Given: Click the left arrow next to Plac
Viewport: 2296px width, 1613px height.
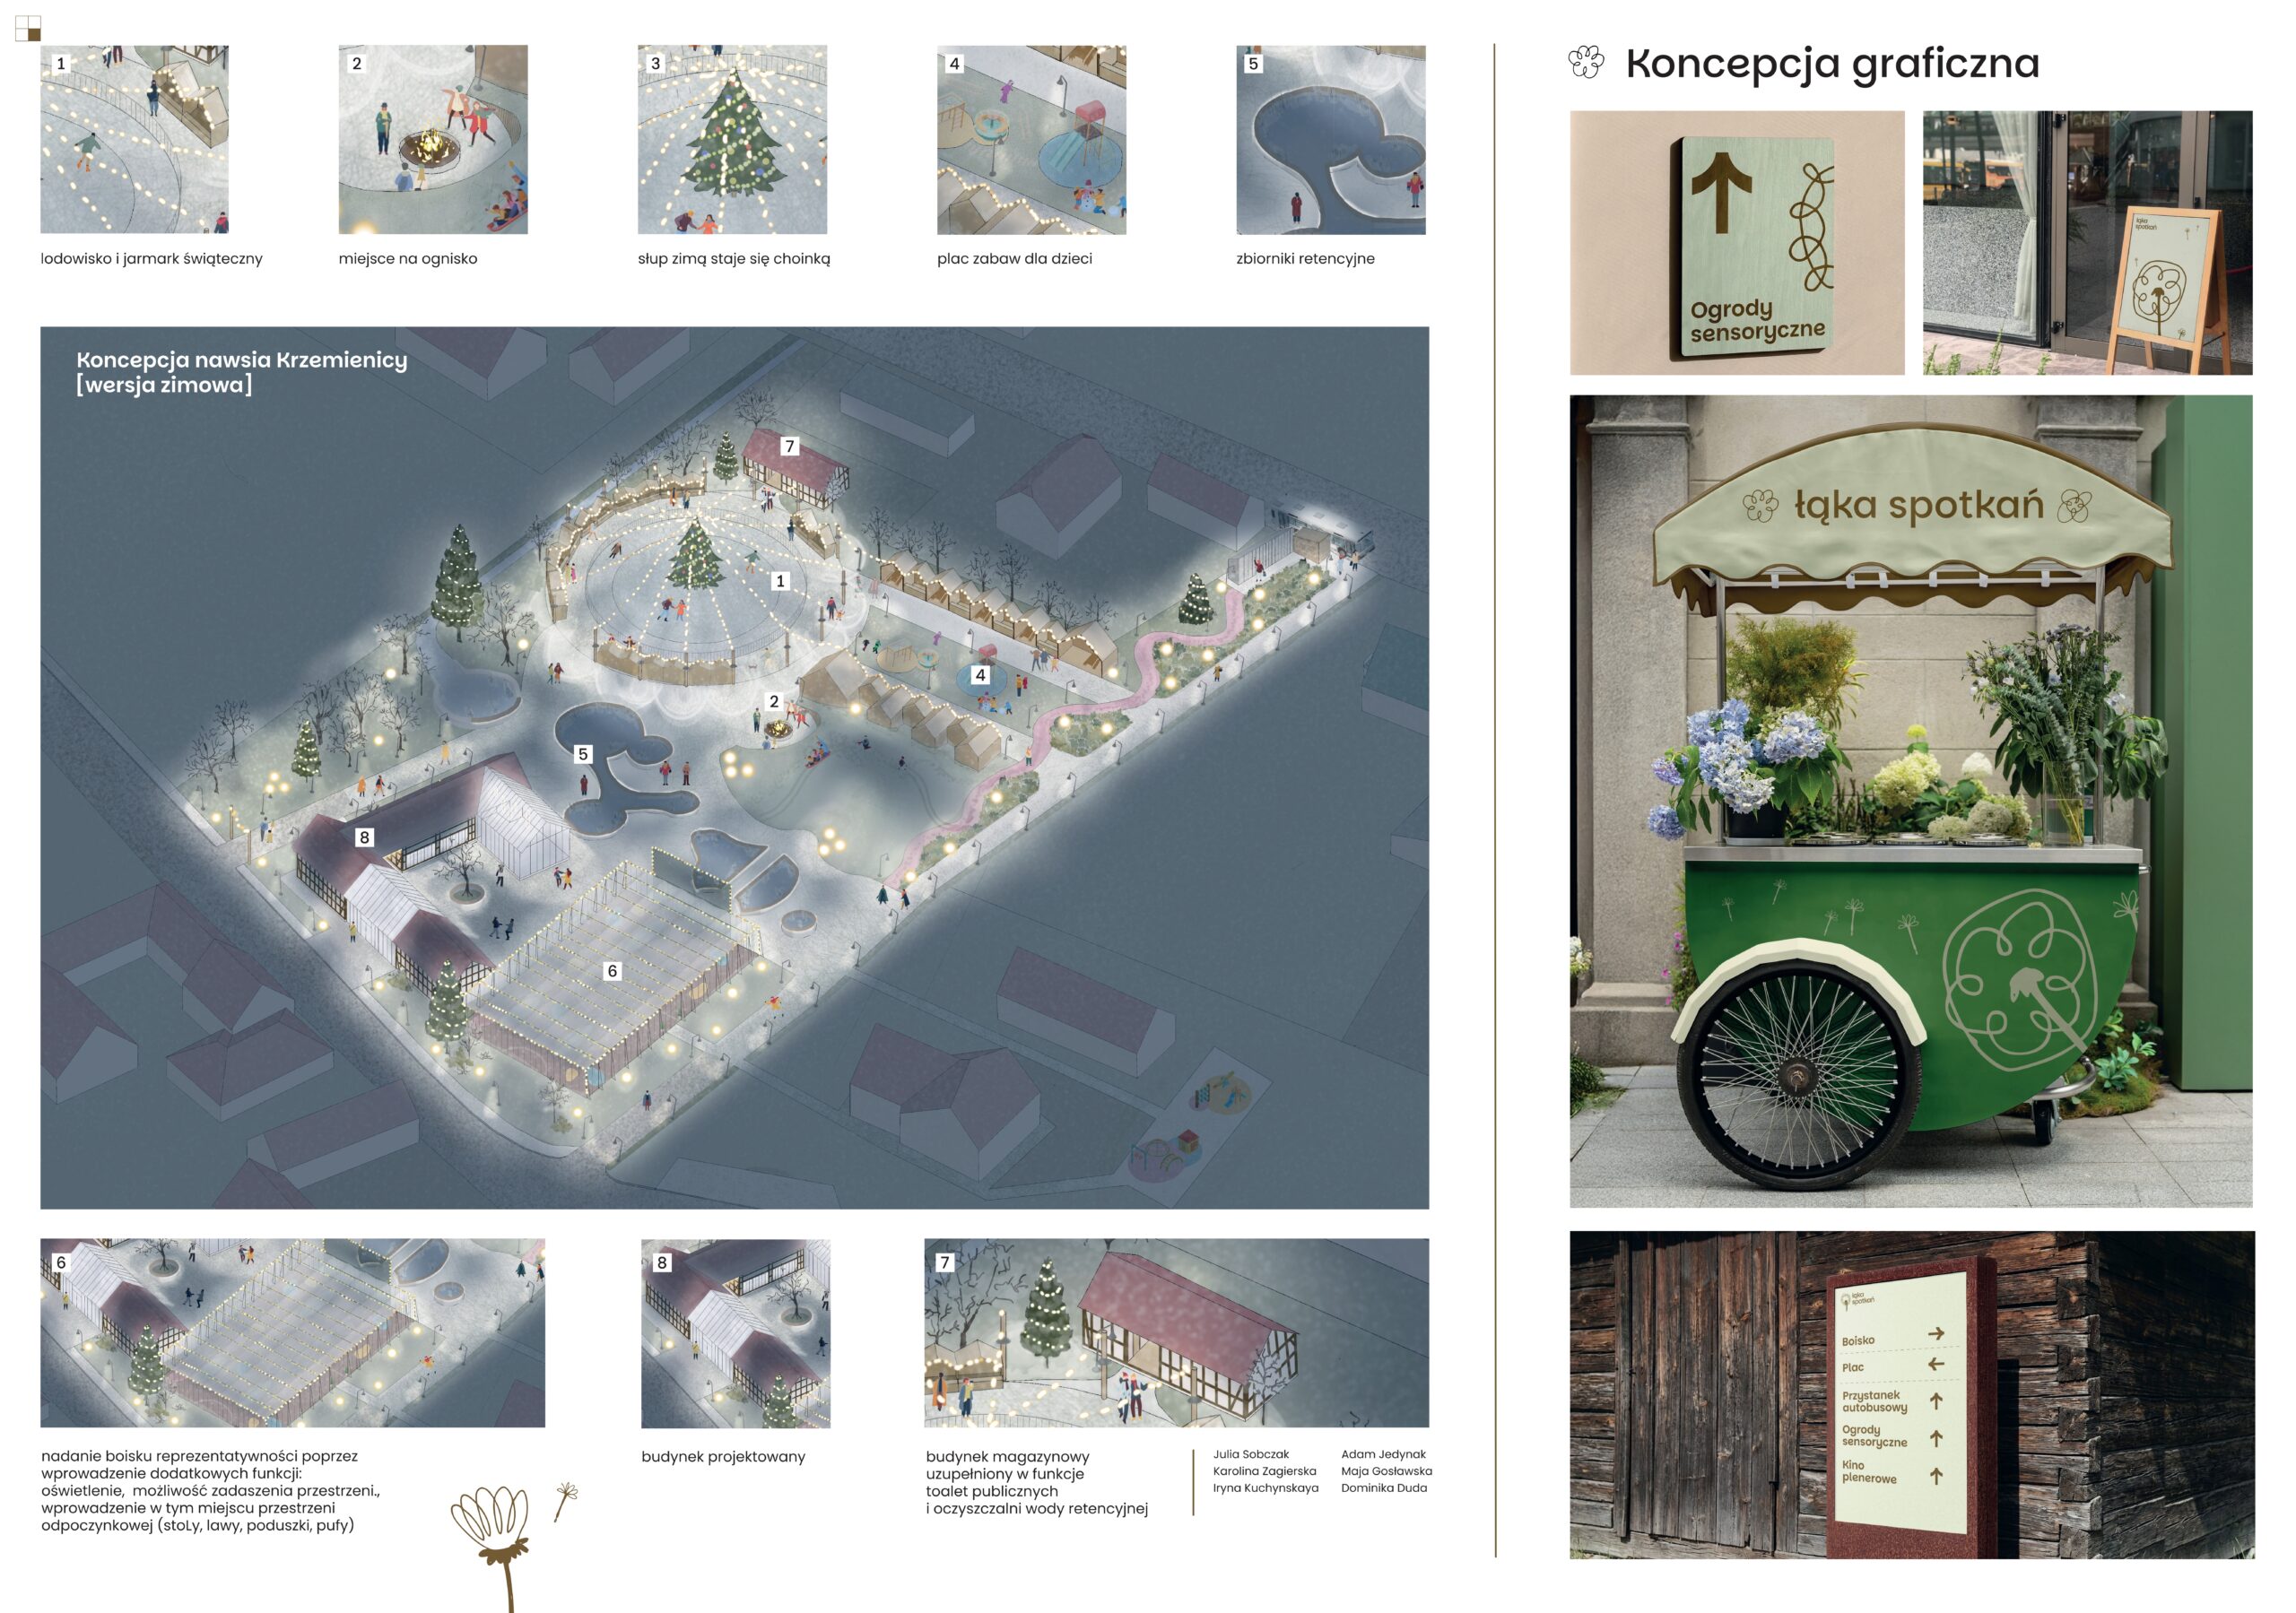Looking at the screenshot, I should point(1936,1364).
